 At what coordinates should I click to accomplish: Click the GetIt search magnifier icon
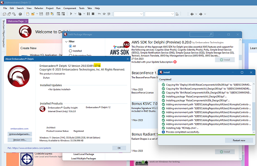(211, 34)
